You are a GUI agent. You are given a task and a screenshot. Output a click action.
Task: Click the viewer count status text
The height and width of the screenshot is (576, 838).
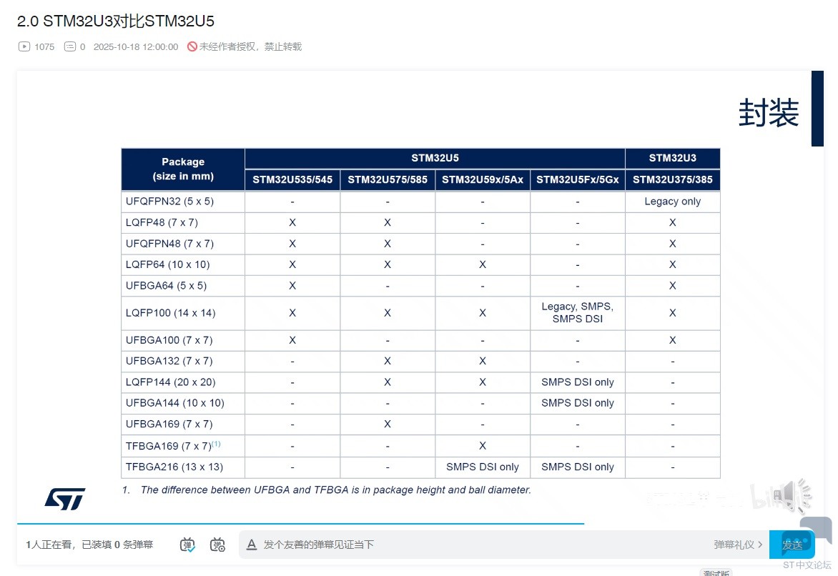coord(89,545)
